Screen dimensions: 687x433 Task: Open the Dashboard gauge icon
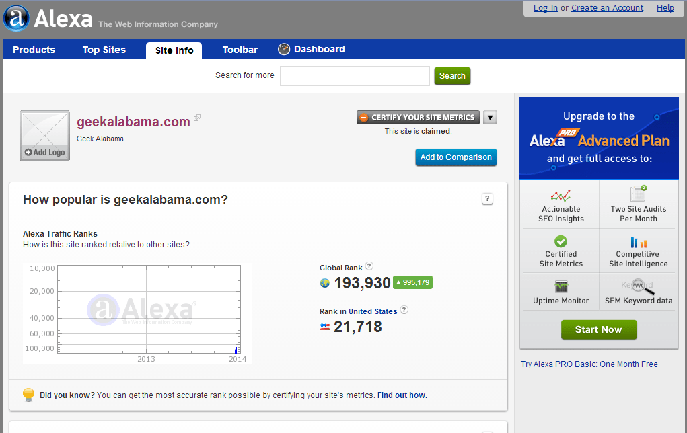point(284,50)
